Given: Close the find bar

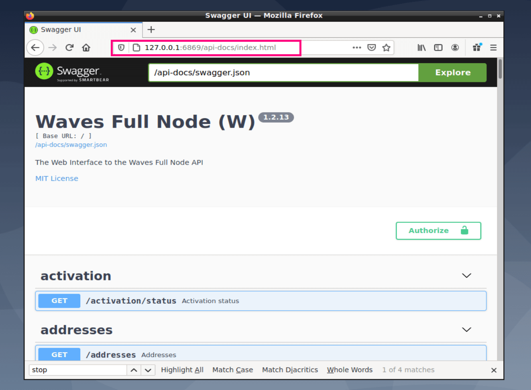Looking at the screenshot, I should tap(494, 370).
